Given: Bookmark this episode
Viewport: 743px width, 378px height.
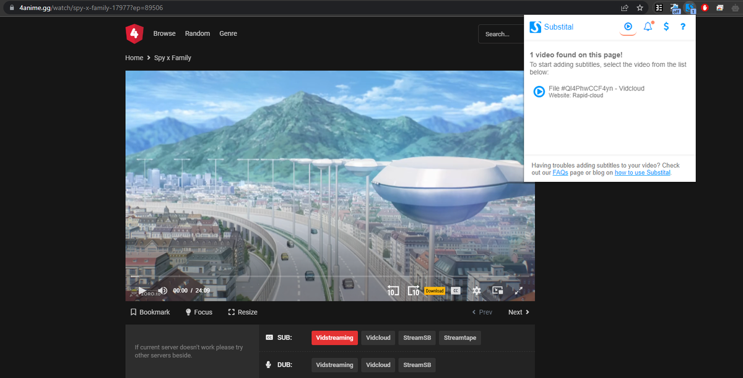Looking at the screenshot, I should pyautogui.click(x=150, y=312).
